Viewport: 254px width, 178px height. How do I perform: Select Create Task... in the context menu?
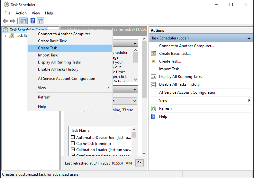(49, 48)
